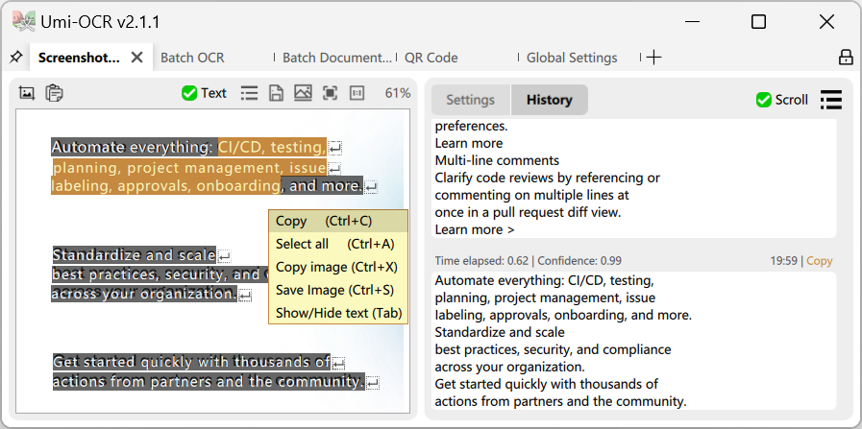862x429 pixels.
Task: Click the orange Copy link beside 19:59
Action: tap(819, 261)
